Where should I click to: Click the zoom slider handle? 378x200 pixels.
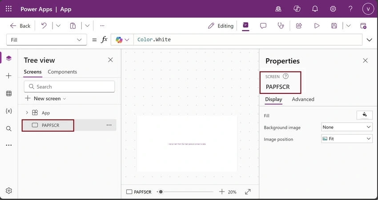click(x=161, y=192)
